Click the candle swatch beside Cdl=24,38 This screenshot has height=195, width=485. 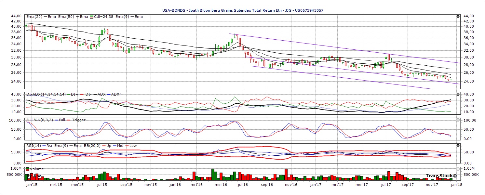click(x=92, y=17)
